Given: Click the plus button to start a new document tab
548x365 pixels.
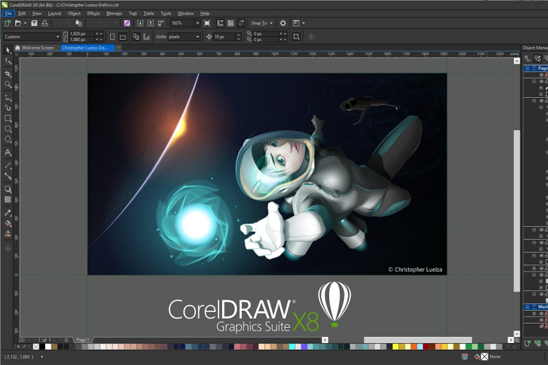Looking at the screenshot, I should coord(118,48).
